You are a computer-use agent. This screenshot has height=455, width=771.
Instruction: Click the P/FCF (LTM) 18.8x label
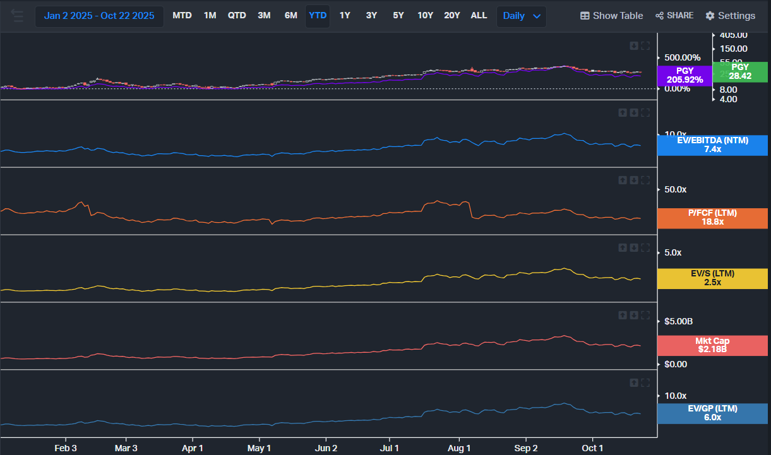(x=712, y=218)
